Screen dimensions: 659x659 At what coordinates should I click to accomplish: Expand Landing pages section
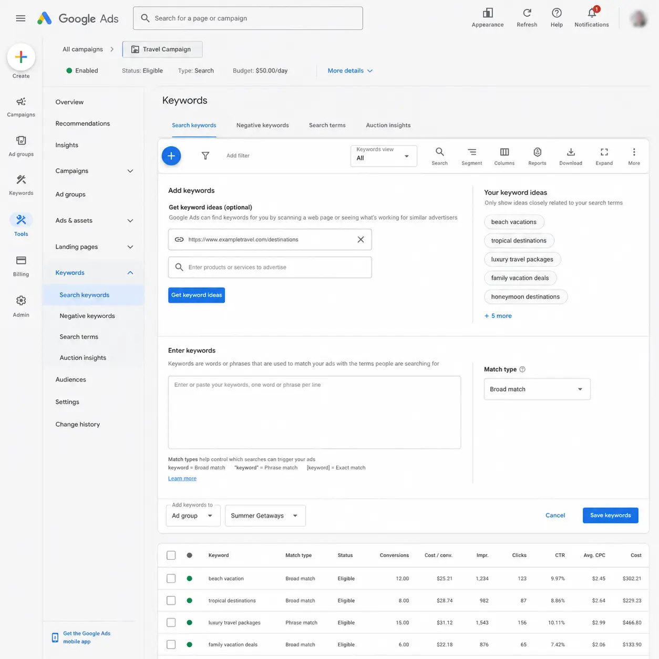[130, 247]
